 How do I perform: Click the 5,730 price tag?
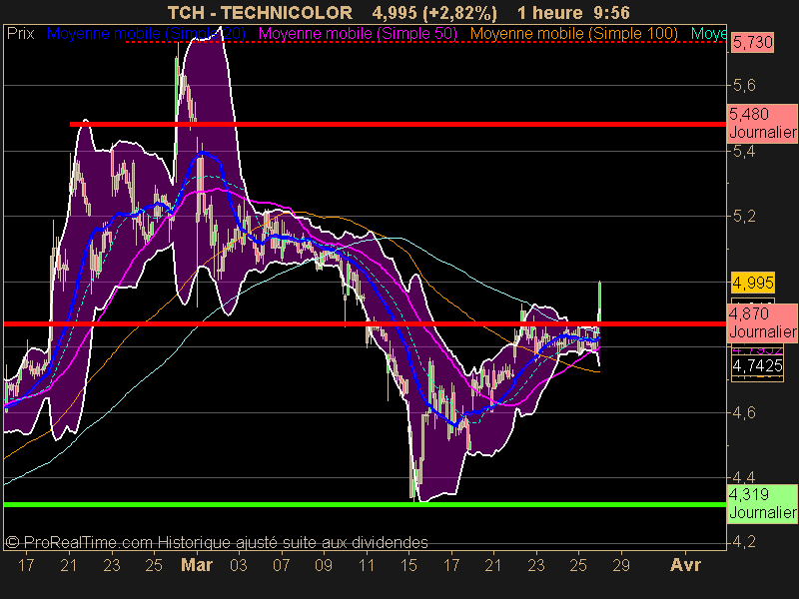click(x=753, y=42)
